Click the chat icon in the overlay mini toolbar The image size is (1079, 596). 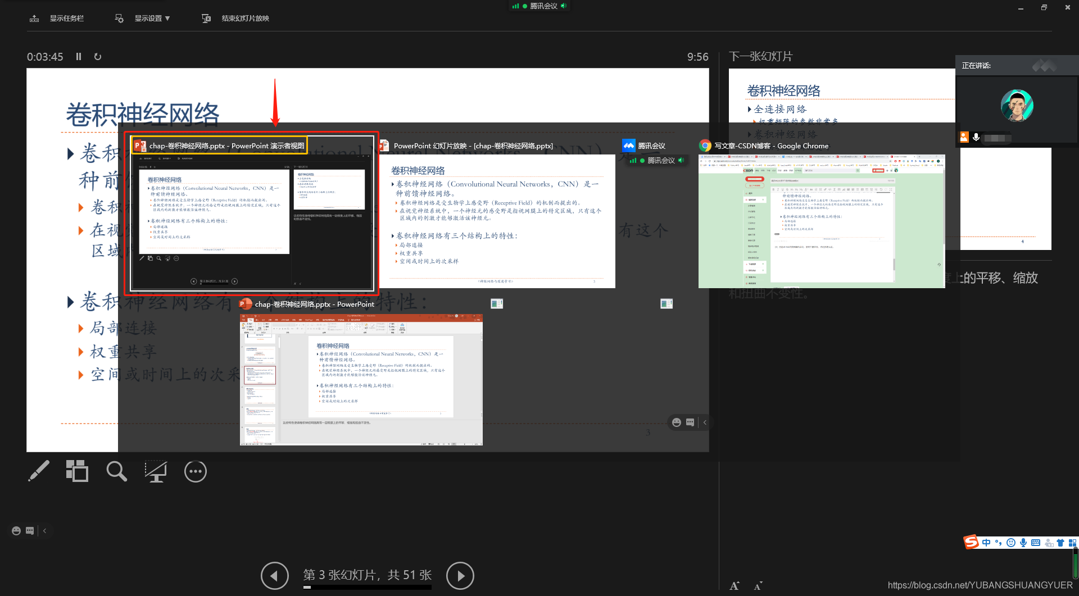[690, 422]
